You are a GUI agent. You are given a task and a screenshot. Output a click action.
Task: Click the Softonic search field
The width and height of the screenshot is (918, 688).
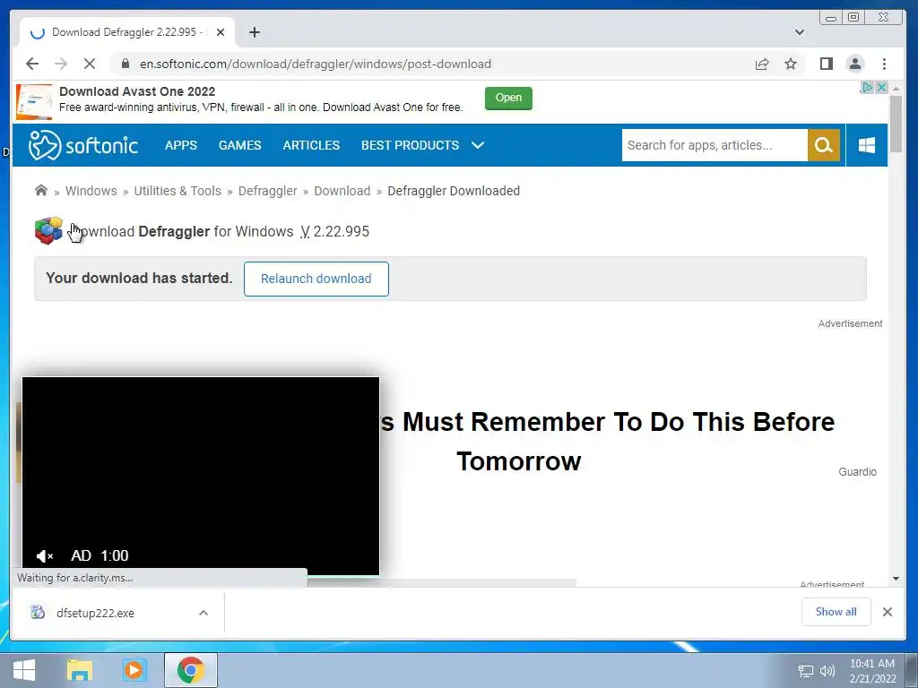coord(714,145)
